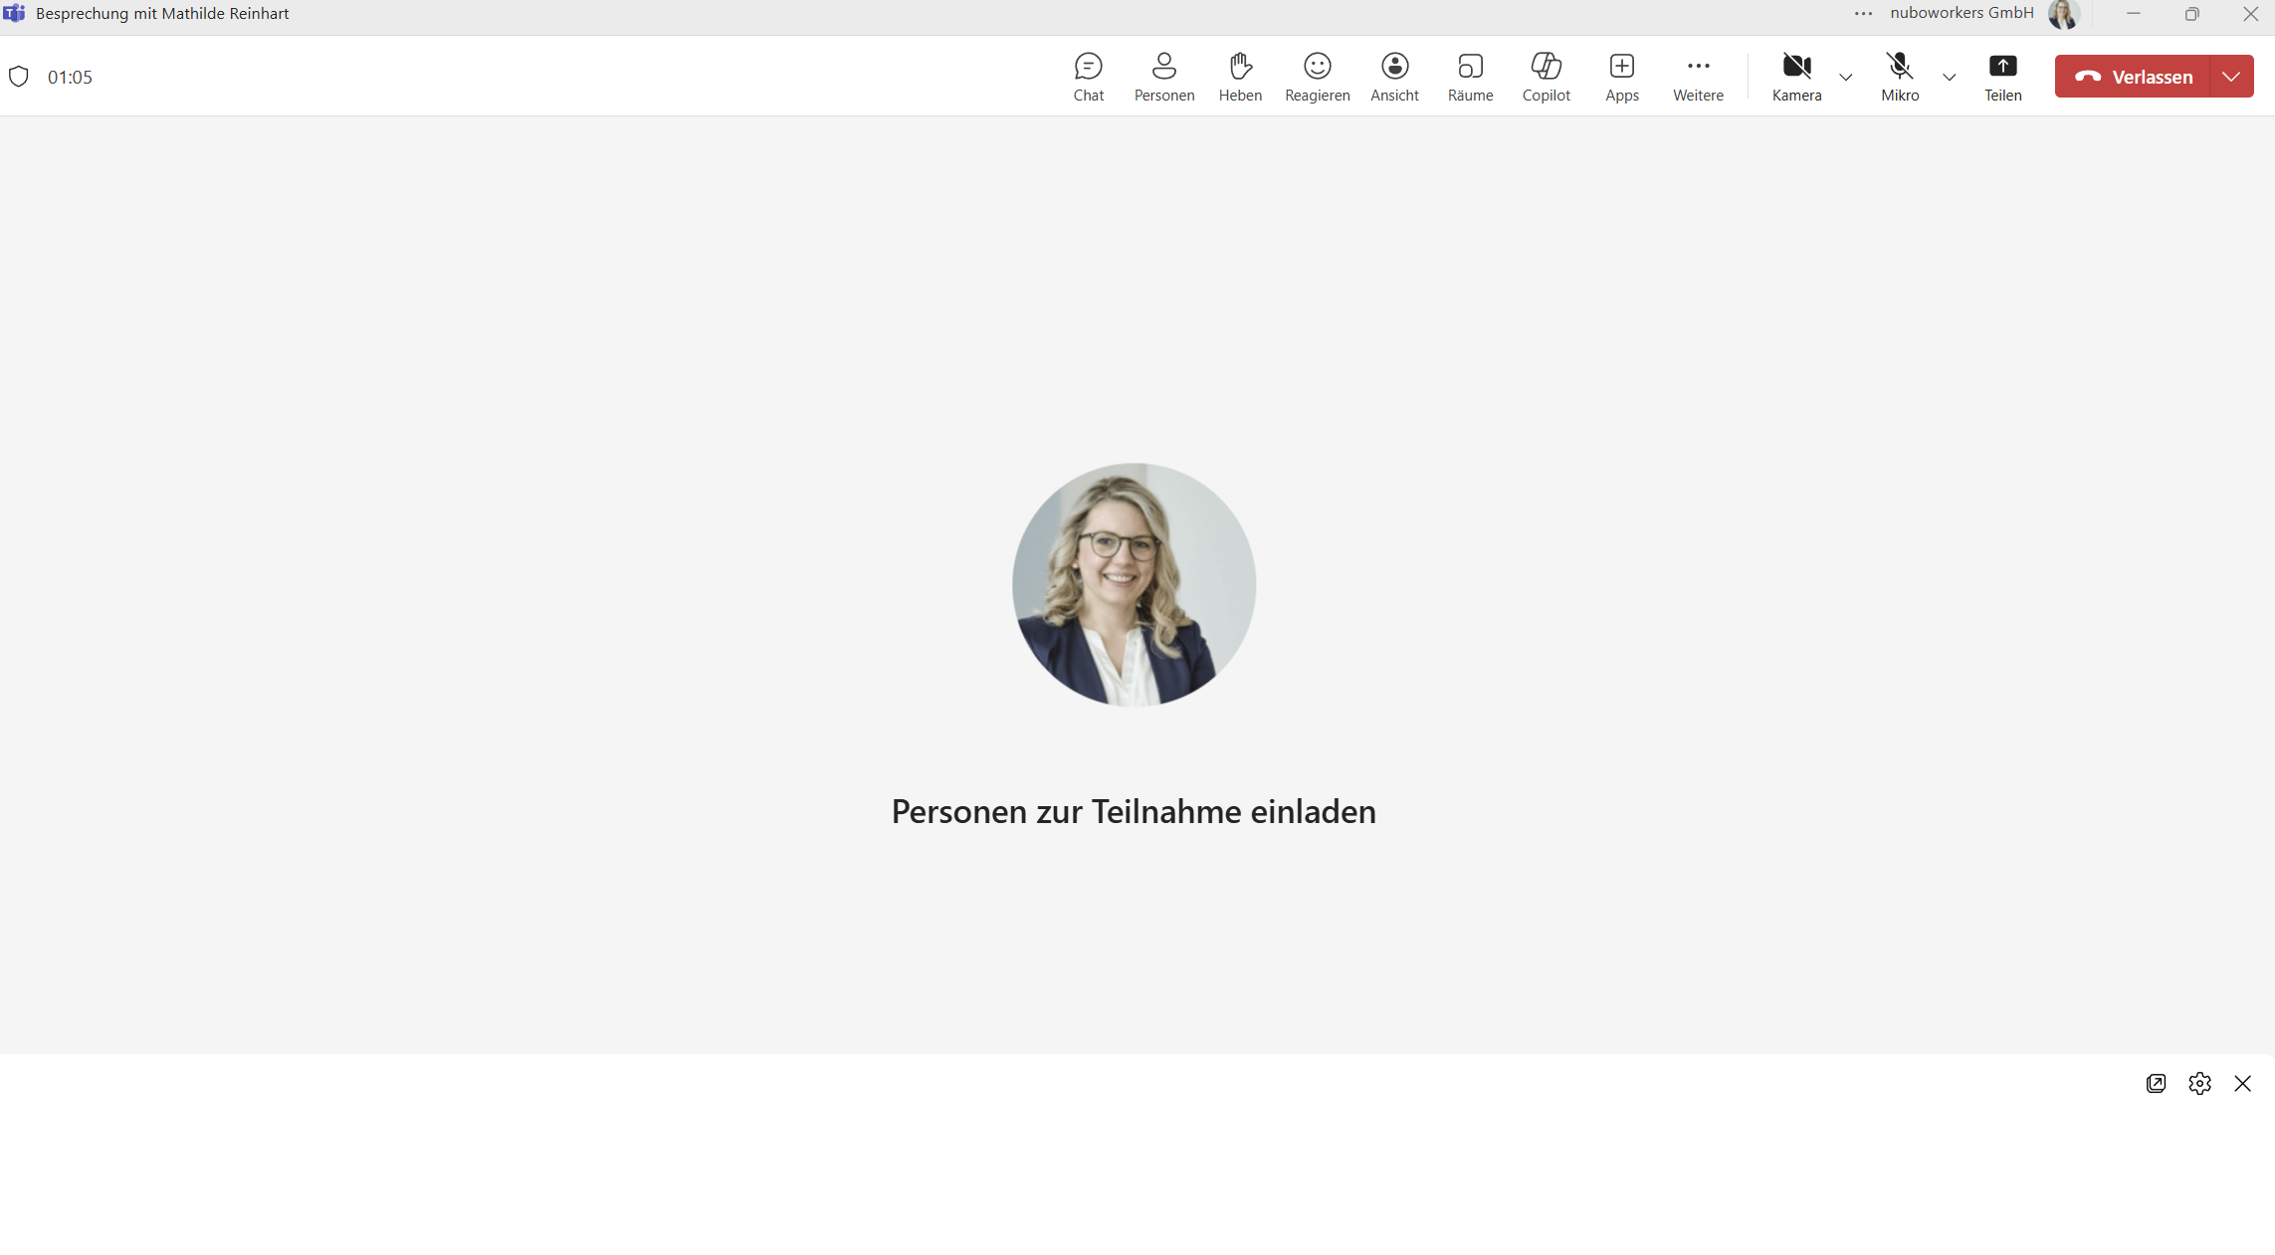Launch Copilot in the meeting

(1546, 76)
